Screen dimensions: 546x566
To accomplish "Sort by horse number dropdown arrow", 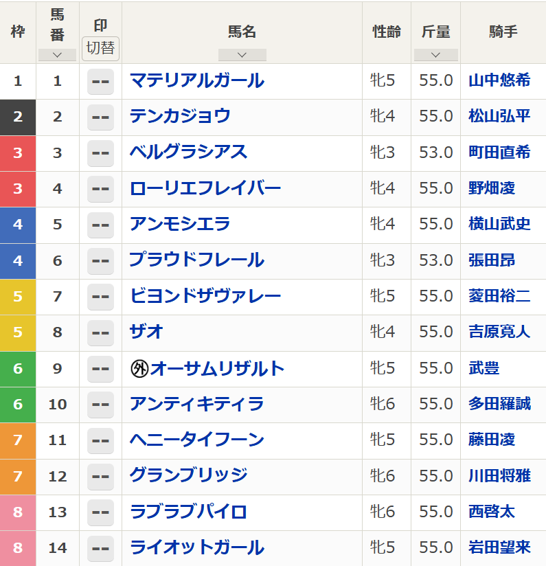I will [x=57, y=55].
